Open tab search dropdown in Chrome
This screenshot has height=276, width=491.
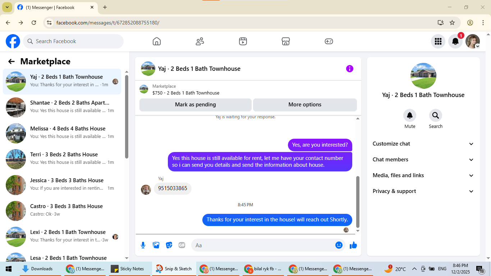7,7
